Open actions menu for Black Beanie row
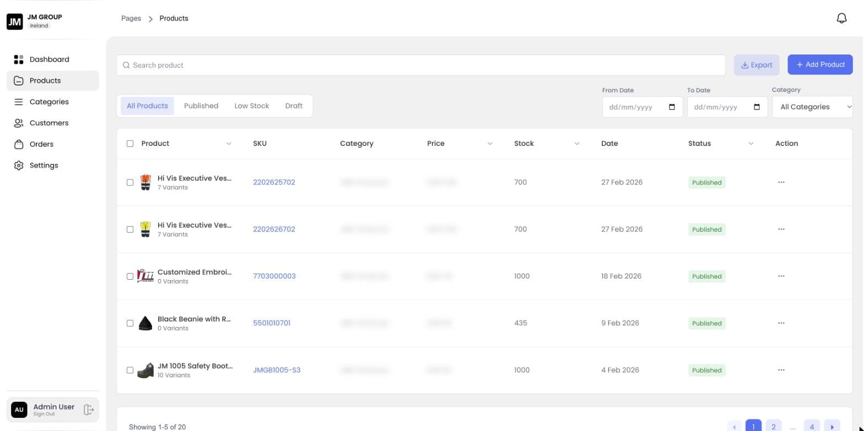 [781, 323]
